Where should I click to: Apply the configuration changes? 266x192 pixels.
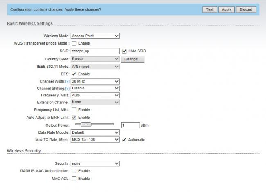pyautogui.click(x=226, y=9)
